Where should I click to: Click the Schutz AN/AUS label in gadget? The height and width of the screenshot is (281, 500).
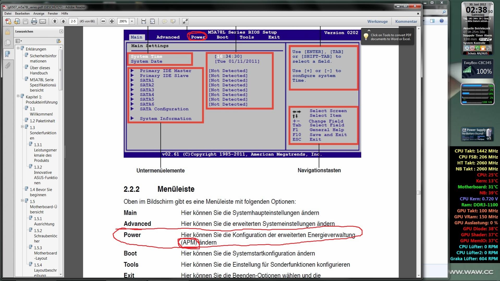pos(477,53)
